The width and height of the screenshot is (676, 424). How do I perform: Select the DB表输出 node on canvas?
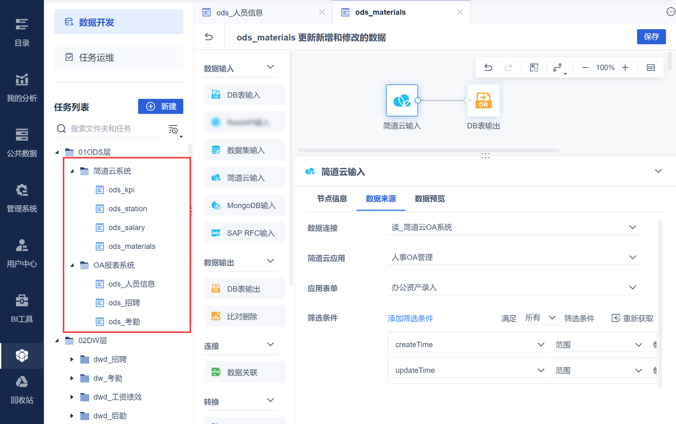pyautogui.click(x=483, y=100)
